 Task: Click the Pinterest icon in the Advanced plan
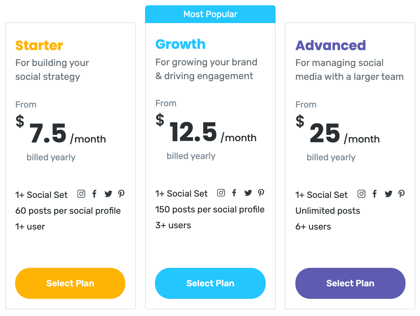pos(402,194)
